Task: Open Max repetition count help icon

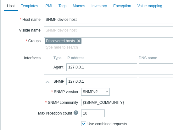Action: (76, 113)
